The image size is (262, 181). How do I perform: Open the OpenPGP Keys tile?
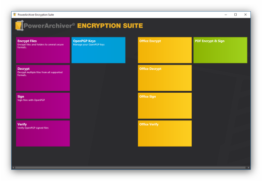point(98,50)
